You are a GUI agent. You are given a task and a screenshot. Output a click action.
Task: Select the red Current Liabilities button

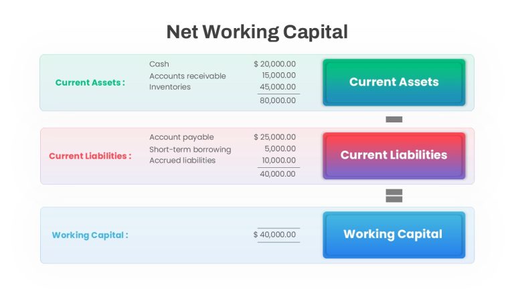(394, 156)
